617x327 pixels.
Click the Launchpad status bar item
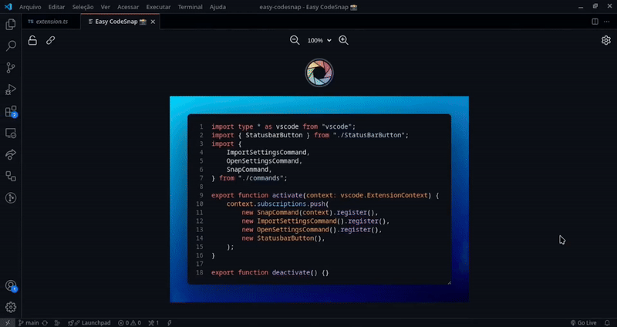pyautogui.click(x=89, y=322)
